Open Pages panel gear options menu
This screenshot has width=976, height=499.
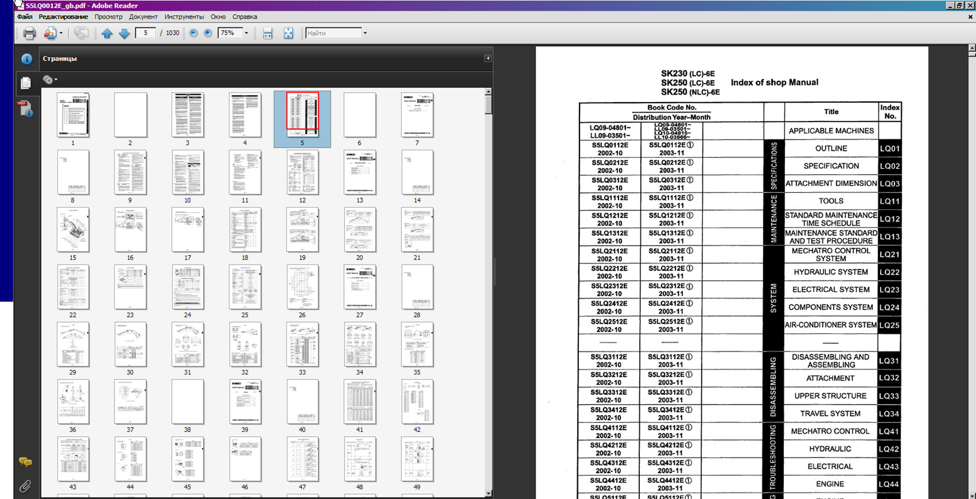[50, 80]
